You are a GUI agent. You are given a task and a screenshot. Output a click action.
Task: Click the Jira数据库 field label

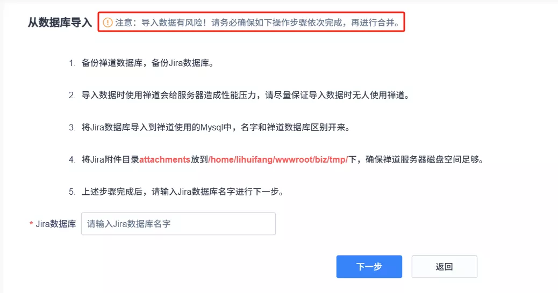tap(56, 224)
